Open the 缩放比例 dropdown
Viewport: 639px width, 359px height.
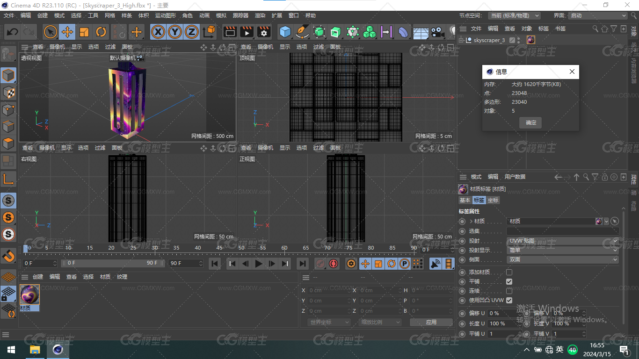[380, 322]
